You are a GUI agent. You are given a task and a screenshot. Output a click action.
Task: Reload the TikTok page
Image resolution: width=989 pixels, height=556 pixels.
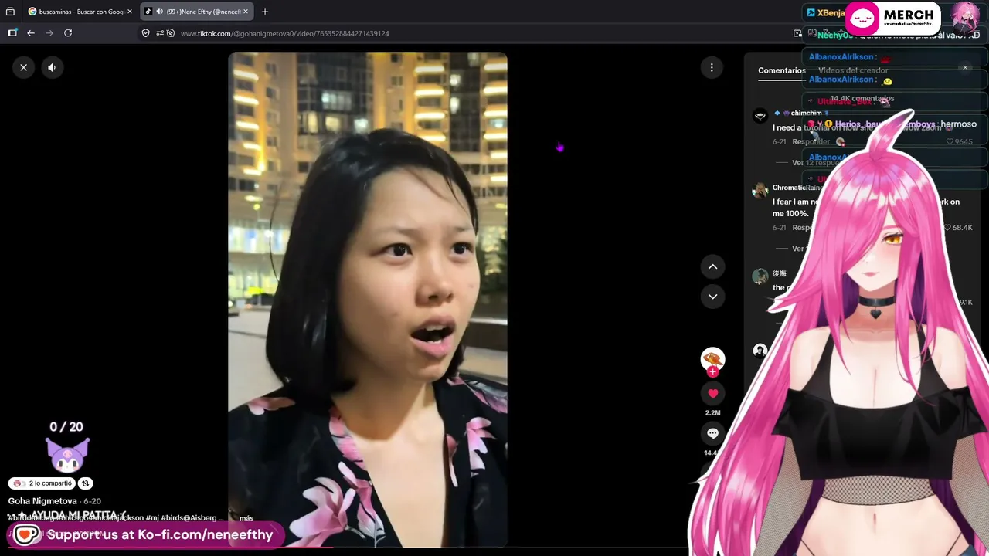coord(68,33)
